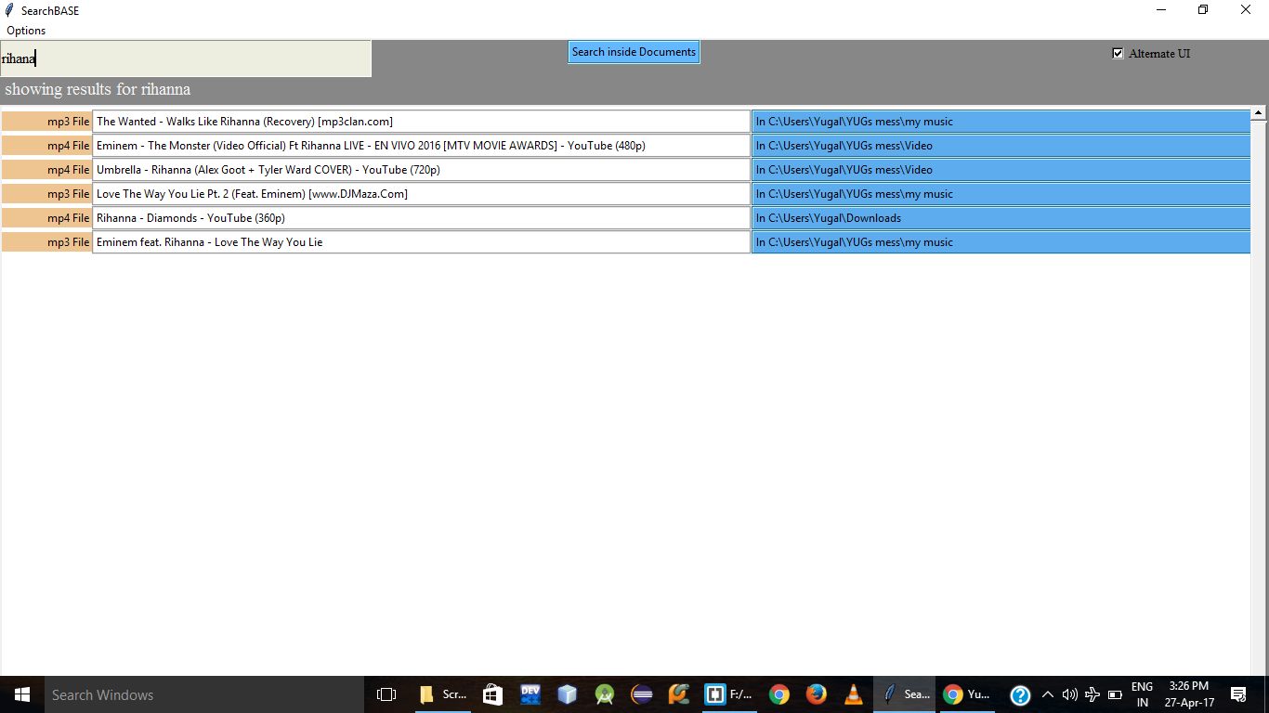Open the Options menu

(x=26, y=31)
